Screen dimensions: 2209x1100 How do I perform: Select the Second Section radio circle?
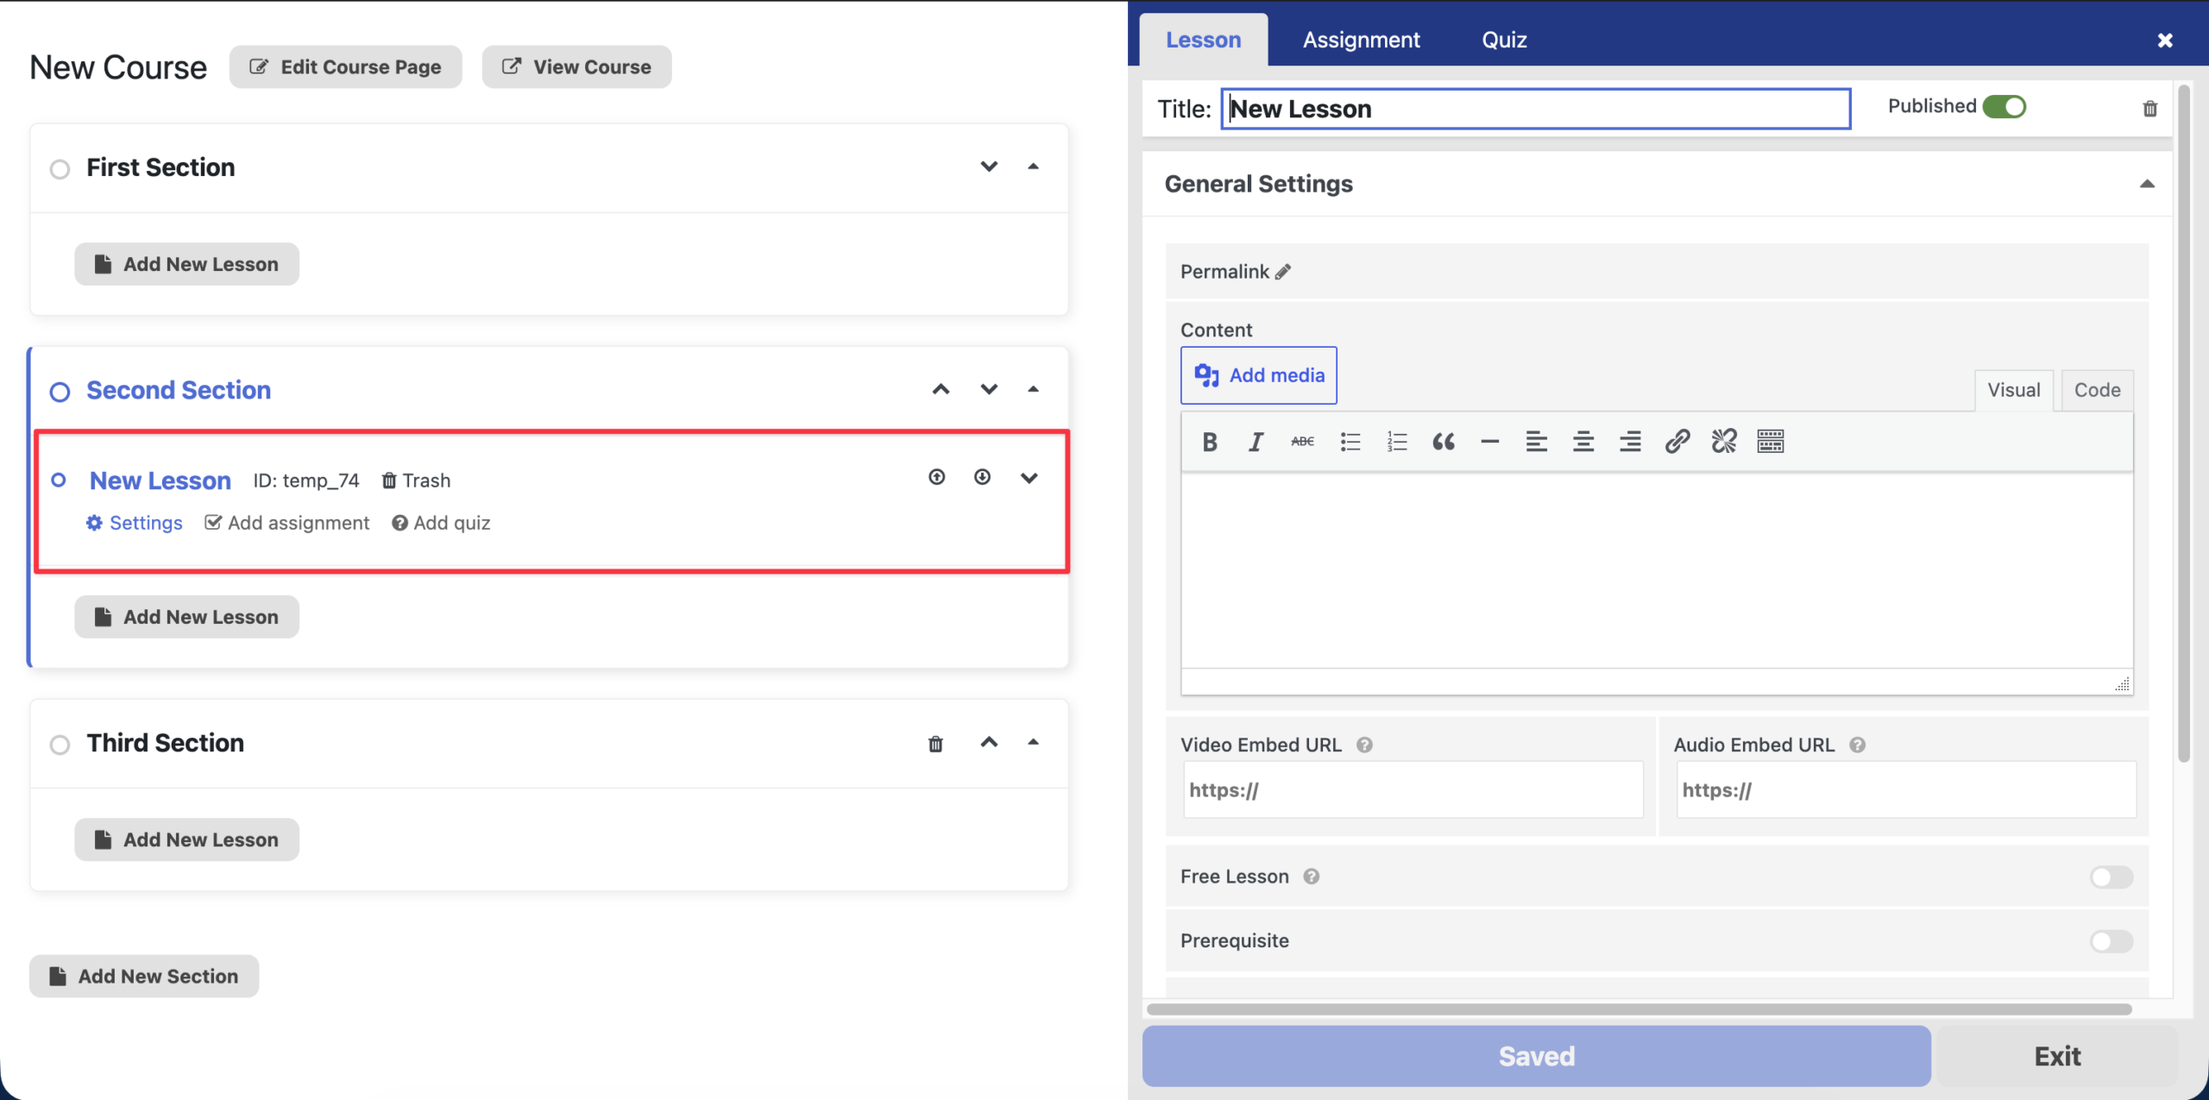pyautogui.click(x=60, y=393)
